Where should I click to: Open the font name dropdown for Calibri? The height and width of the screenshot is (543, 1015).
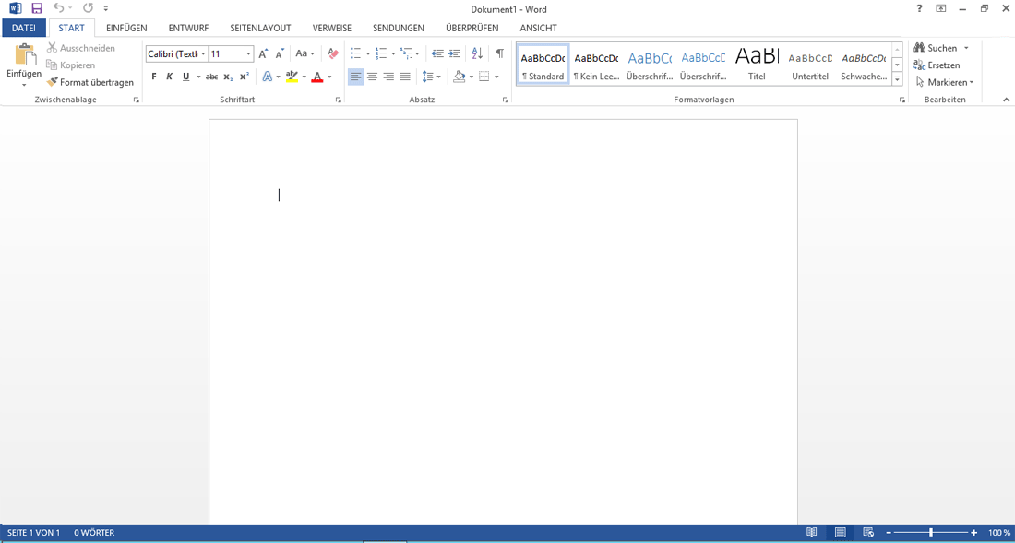[x=203, y=54]
